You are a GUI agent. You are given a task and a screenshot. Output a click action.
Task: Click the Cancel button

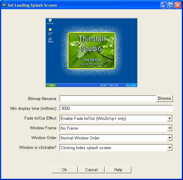click(91, 170)
